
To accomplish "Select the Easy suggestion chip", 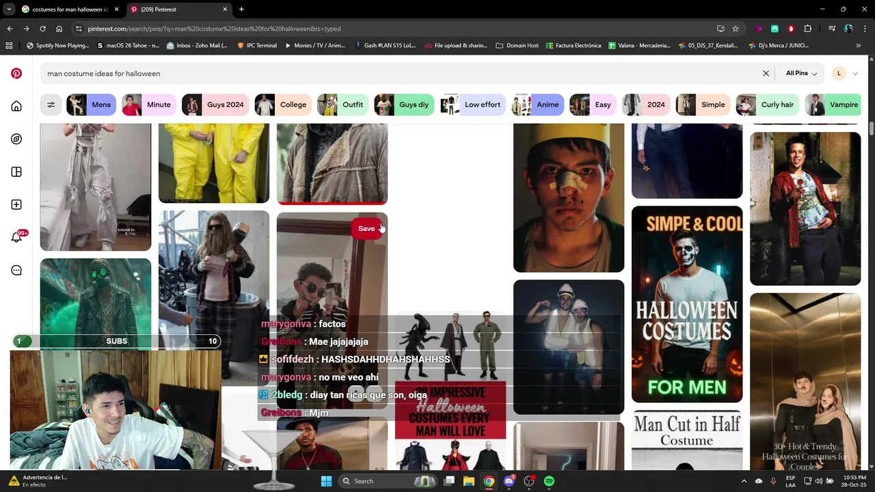I will (593, 105).
